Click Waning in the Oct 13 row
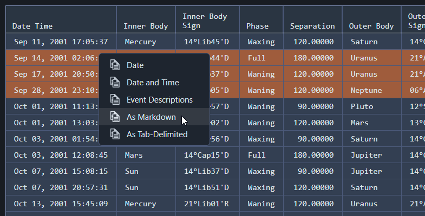This screenshot has width=425, height=216. click(x=261, y=204)
